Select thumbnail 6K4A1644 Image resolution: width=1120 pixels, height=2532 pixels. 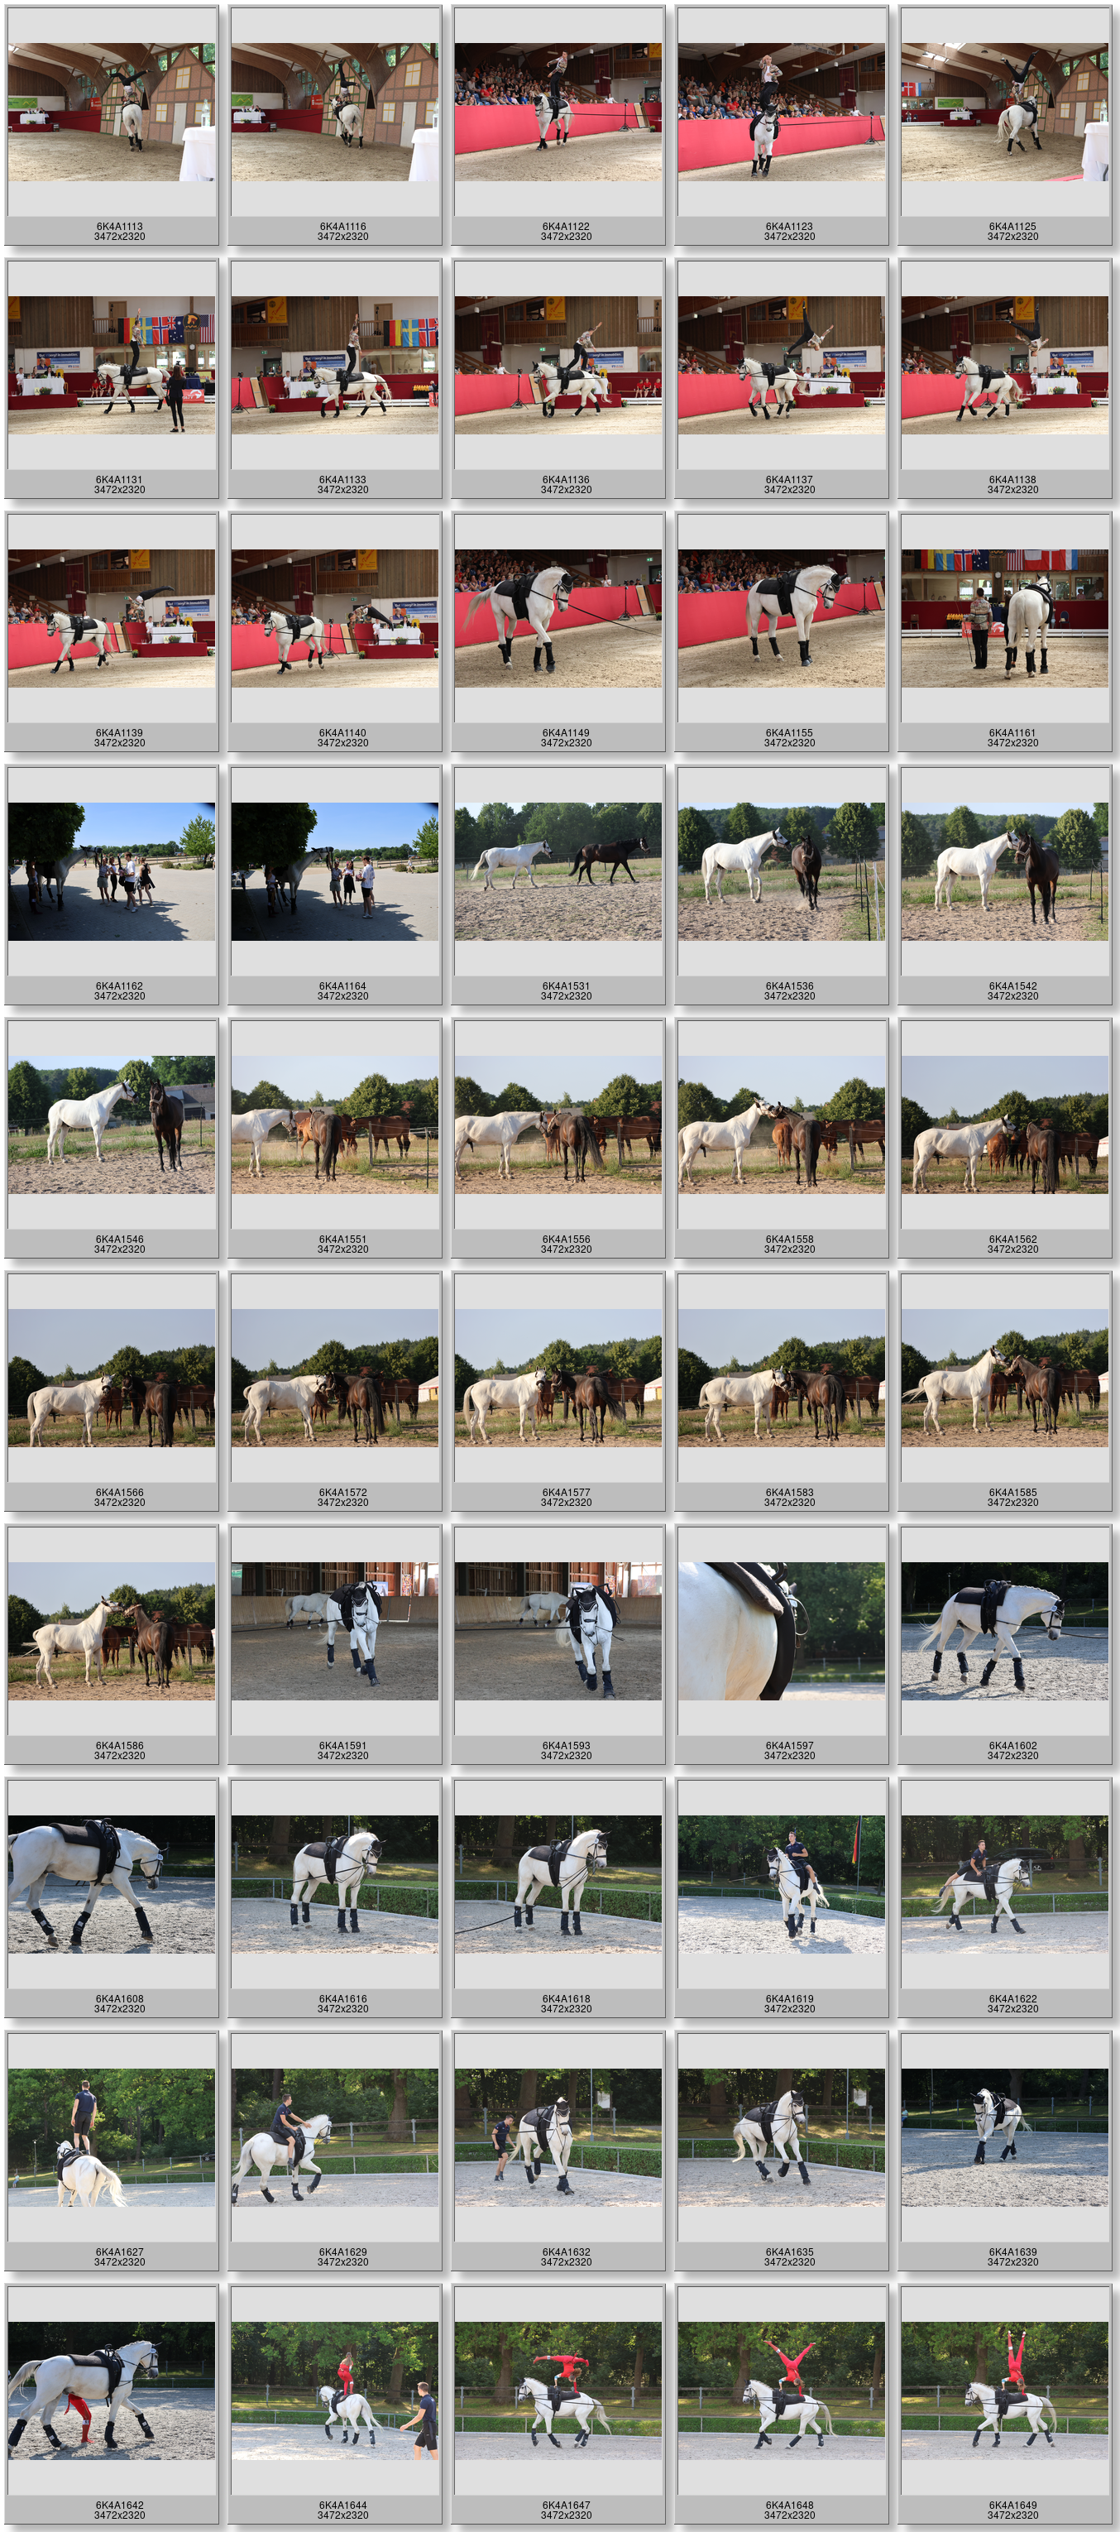[x=335, y=2391]
